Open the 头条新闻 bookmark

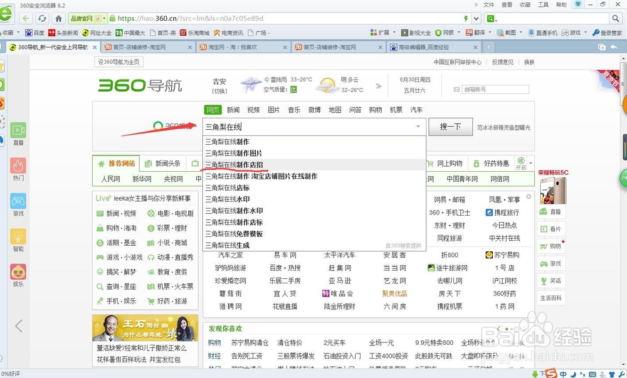[63, 33]
